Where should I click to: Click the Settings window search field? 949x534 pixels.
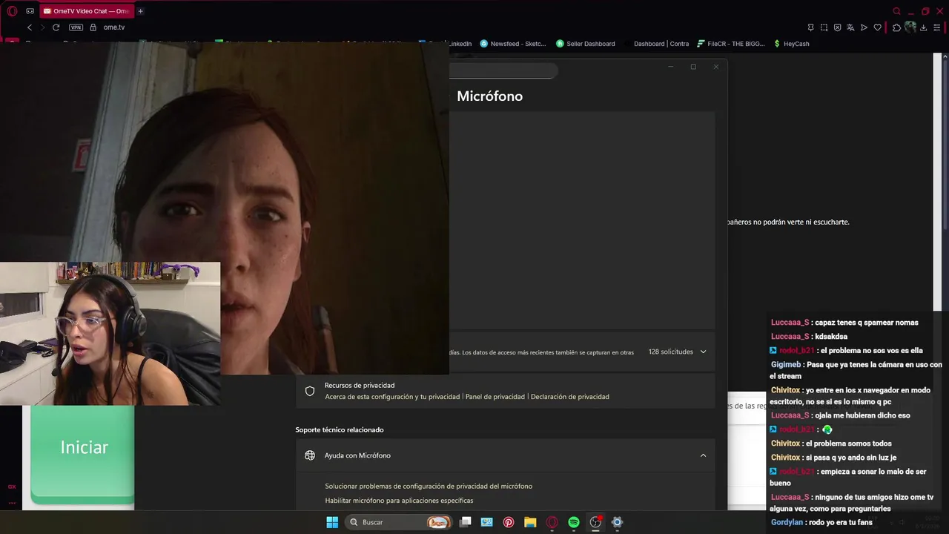pyautogui.click(x=503, y=70)
